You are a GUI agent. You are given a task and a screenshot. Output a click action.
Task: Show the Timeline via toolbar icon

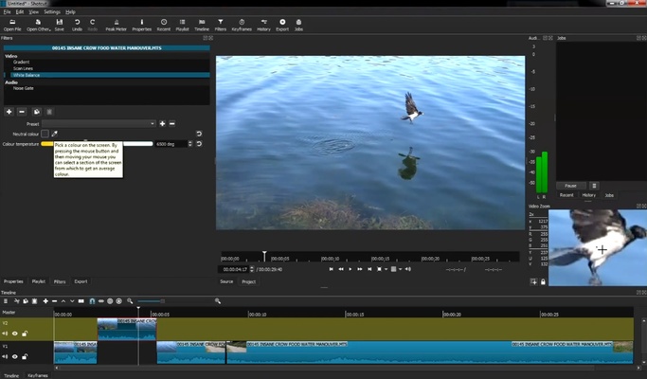click(202, 25)
